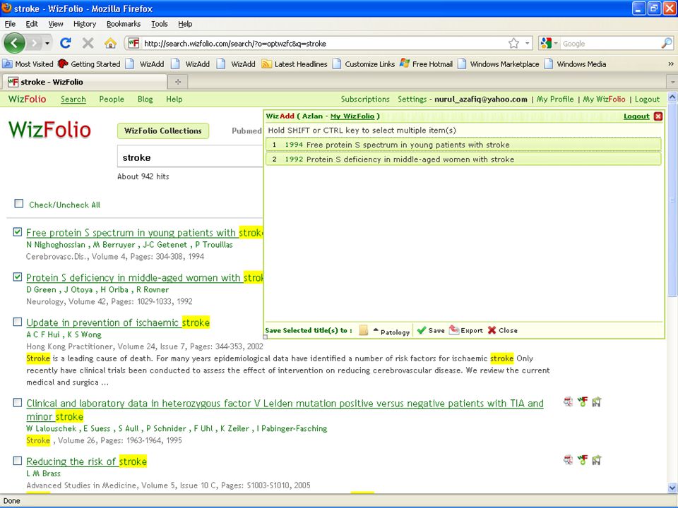Click the Stop loading X icon
The image size is (678, 508).
click(88, 43)
